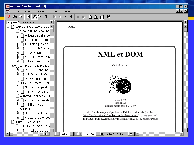
Task: Click the Find binoculars icon
Action: (109, 17)
